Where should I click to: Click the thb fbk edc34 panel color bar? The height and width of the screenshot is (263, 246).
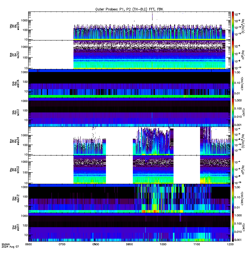233,84
